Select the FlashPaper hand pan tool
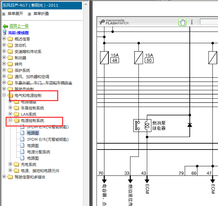Viewport: 218px width, 206px height. pyautogui.click(x=182, y=22)
